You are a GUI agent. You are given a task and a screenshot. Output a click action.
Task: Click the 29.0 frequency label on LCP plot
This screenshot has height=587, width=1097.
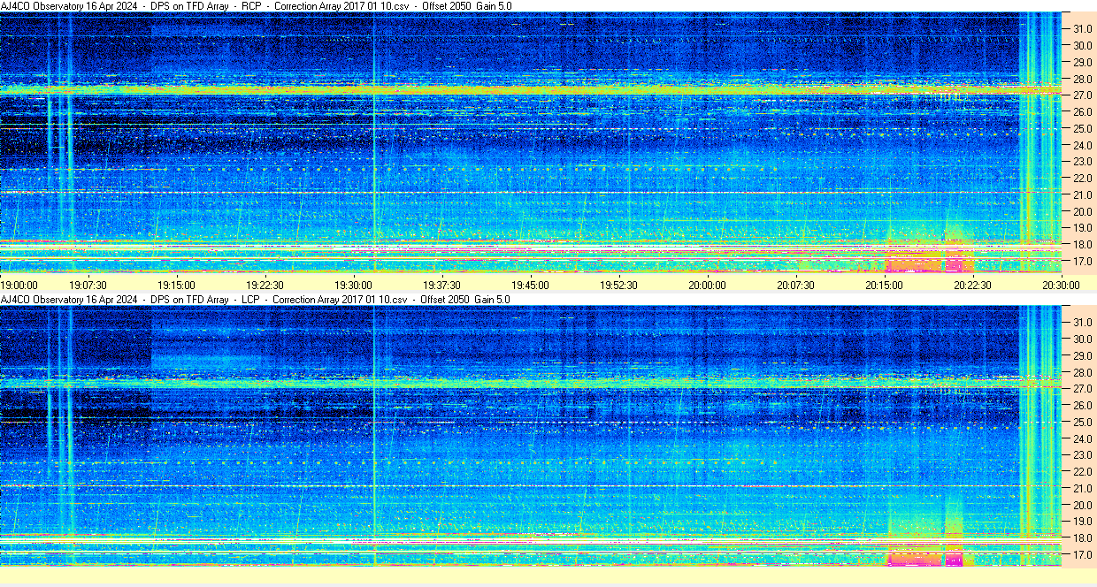(x=1083, y=355)
